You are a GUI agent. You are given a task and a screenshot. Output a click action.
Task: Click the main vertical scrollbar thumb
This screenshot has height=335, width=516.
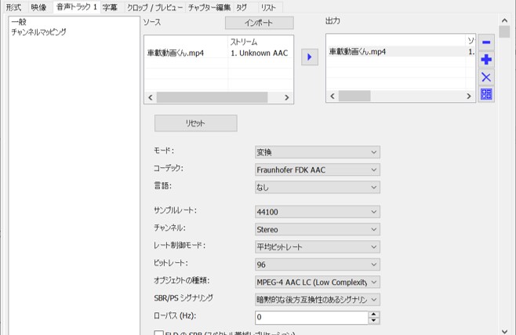[504, 32]
